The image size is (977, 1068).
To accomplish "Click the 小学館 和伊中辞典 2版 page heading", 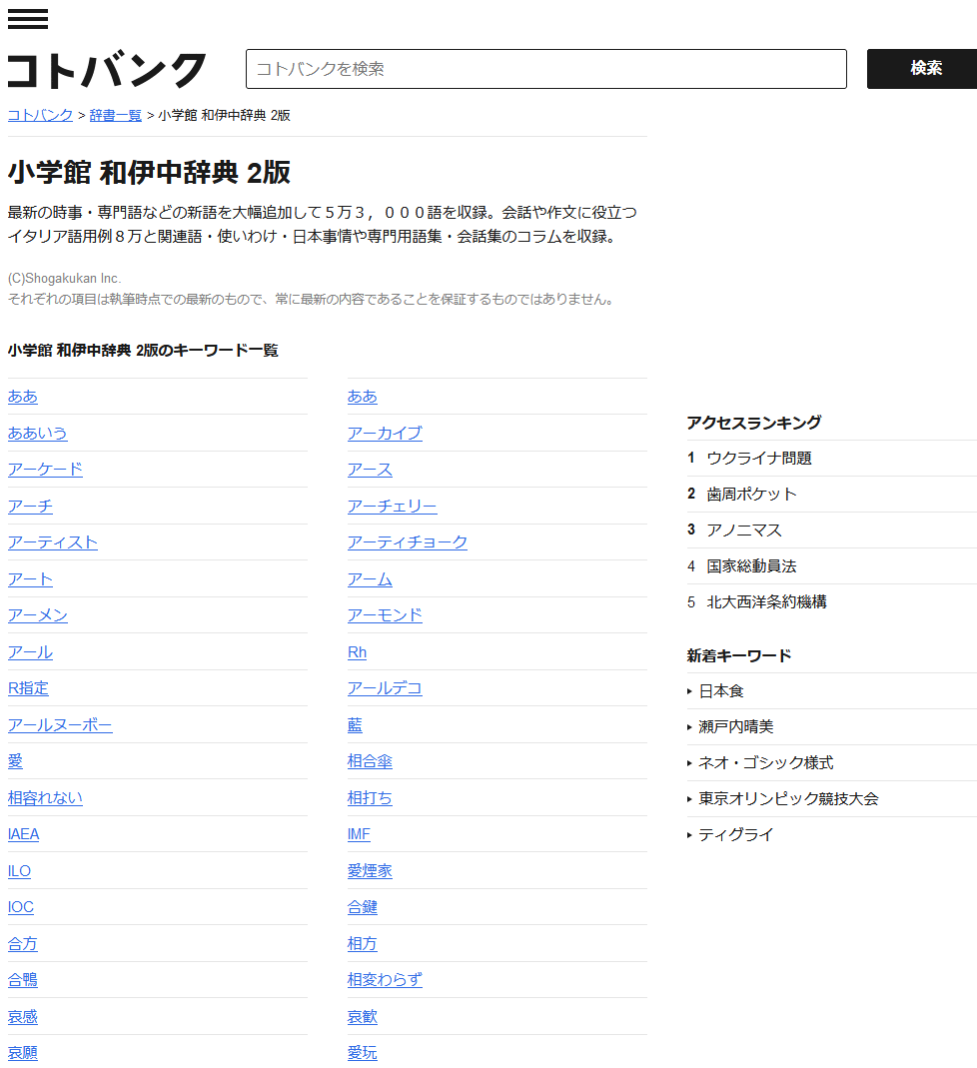I will point(149,172).
